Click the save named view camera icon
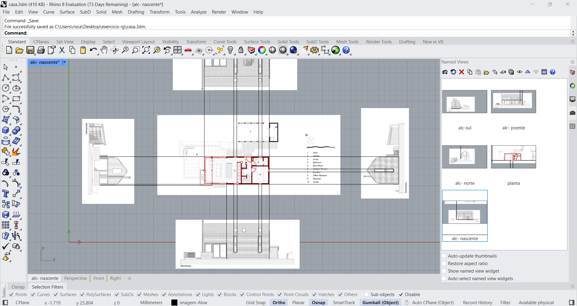 [445, 72]
